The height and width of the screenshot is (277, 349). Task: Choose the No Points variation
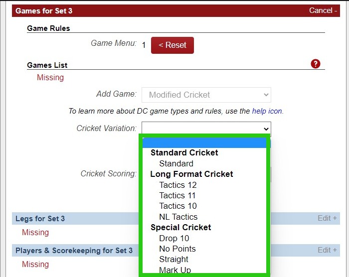click(x=177, y=249)
